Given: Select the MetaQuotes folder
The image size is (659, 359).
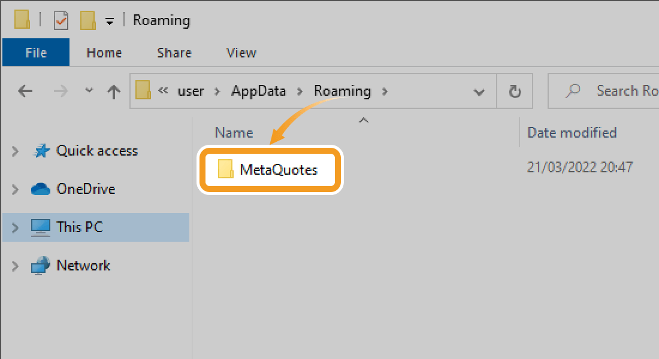Looking at the screenshot, I should 278,170.
